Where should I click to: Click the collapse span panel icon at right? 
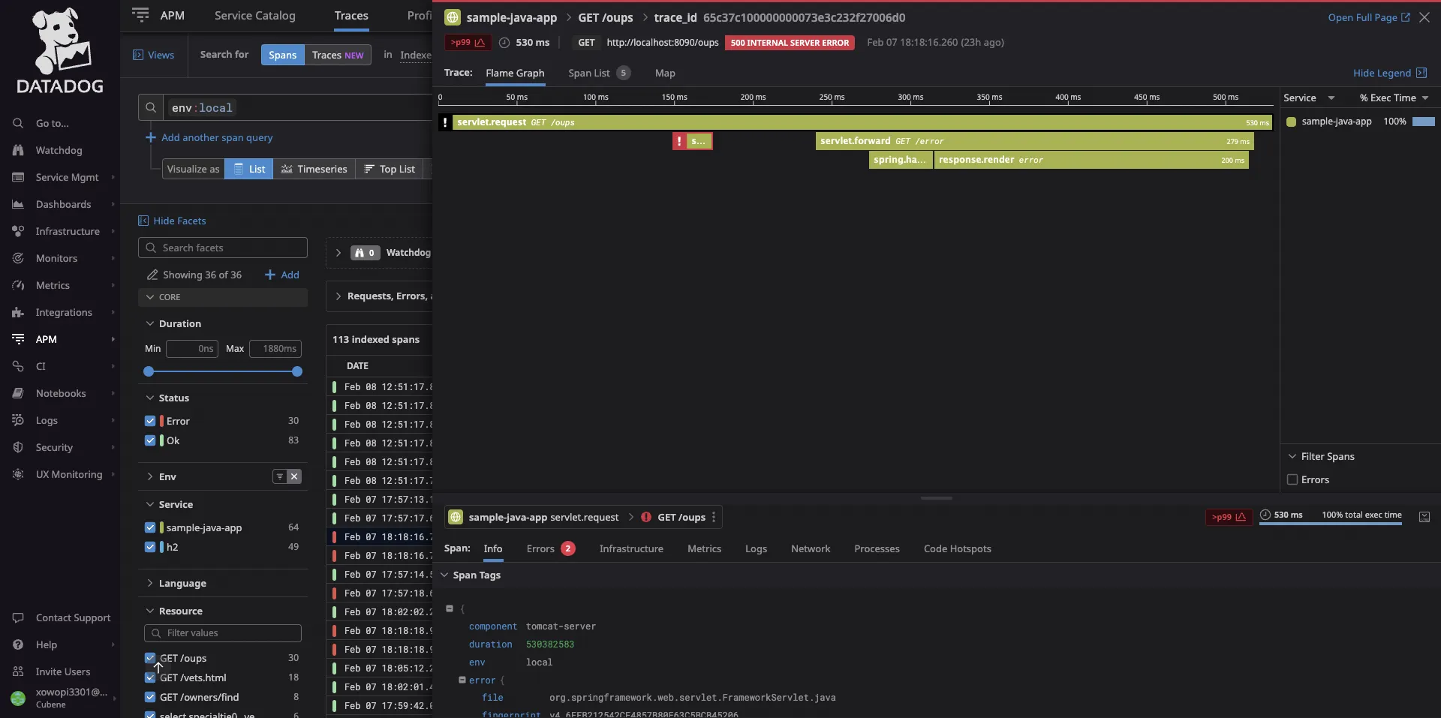pyautogui.click(x=1424, y=517)
